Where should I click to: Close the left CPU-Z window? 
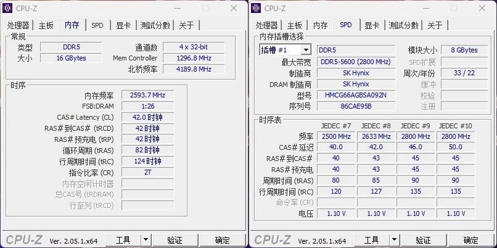(234, 8)
